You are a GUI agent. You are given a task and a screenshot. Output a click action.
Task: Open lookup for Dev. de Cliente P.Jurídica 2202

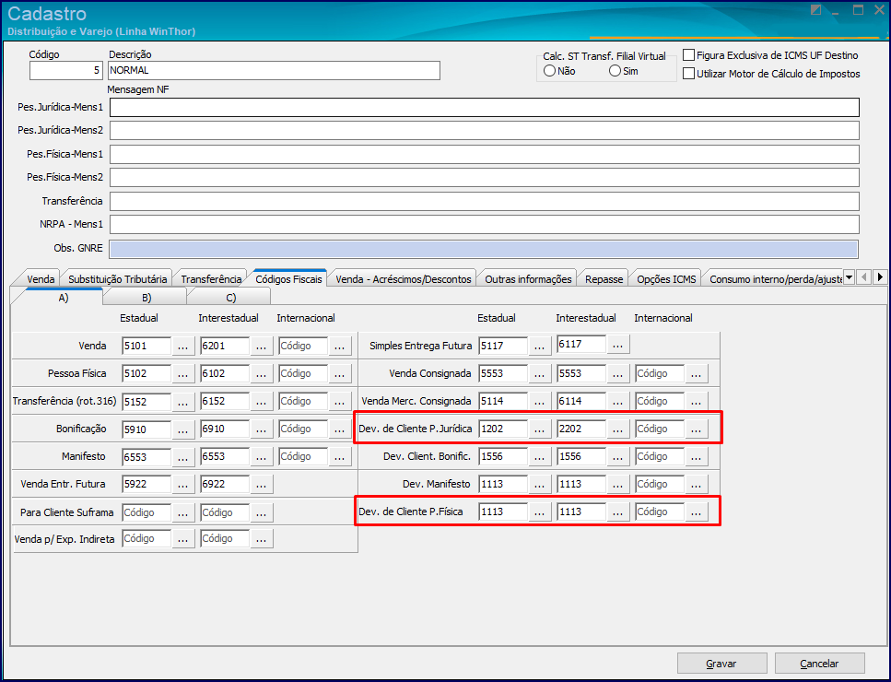coord(617,429)
